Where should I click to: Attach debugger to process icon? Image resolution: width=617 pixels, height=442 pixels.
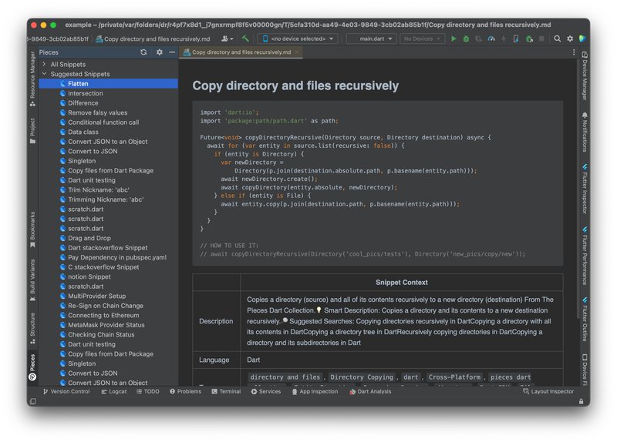pos(529,39)
